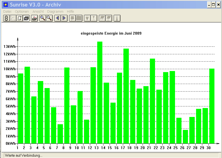Click the grayed plug with arrows icon

(94, 18)
